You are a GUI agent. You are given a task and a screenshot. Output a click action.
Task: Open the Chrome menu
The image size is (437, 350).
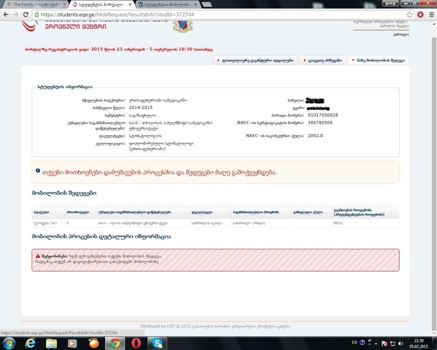point(431,14)
